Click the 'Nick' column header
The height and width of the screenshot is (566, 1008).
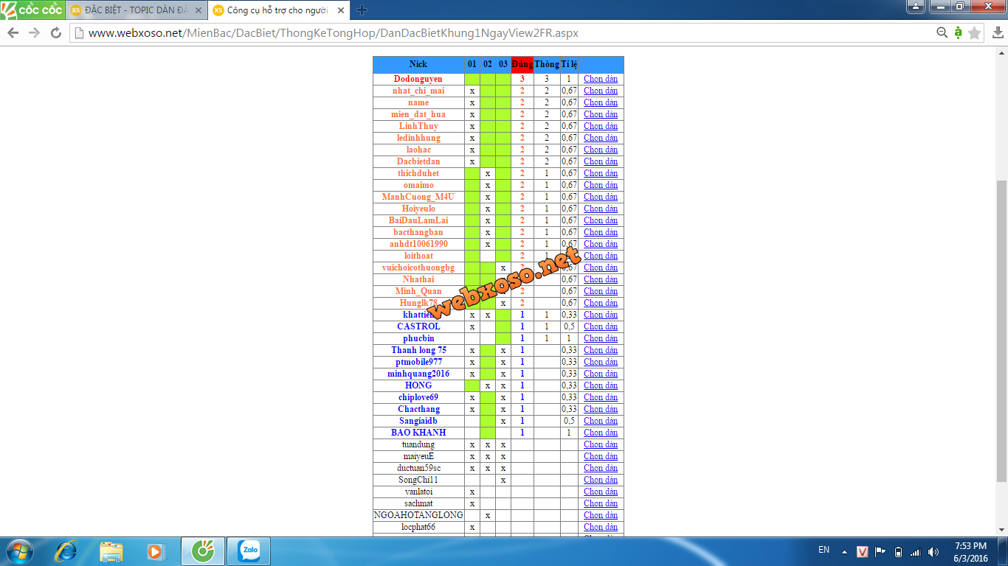point(418,64)
